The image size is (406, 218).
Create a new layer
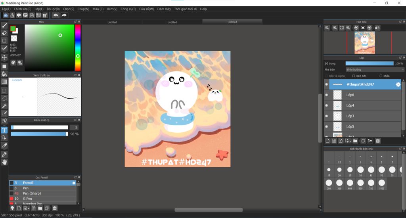click(x=327, y=141)
